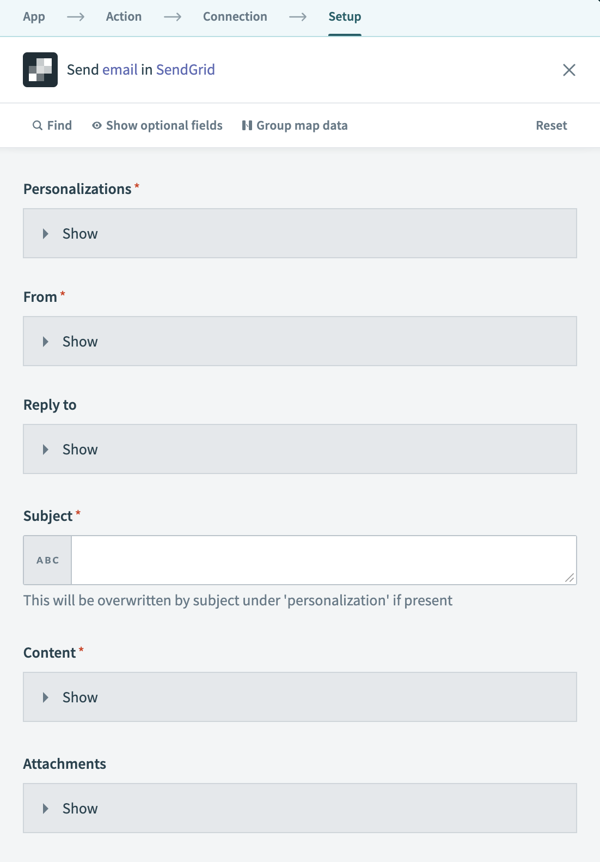This screenshot has width=600, height=862.
Task: Click the ABC text-type icon on Subject field
Action: coord(47,560)
